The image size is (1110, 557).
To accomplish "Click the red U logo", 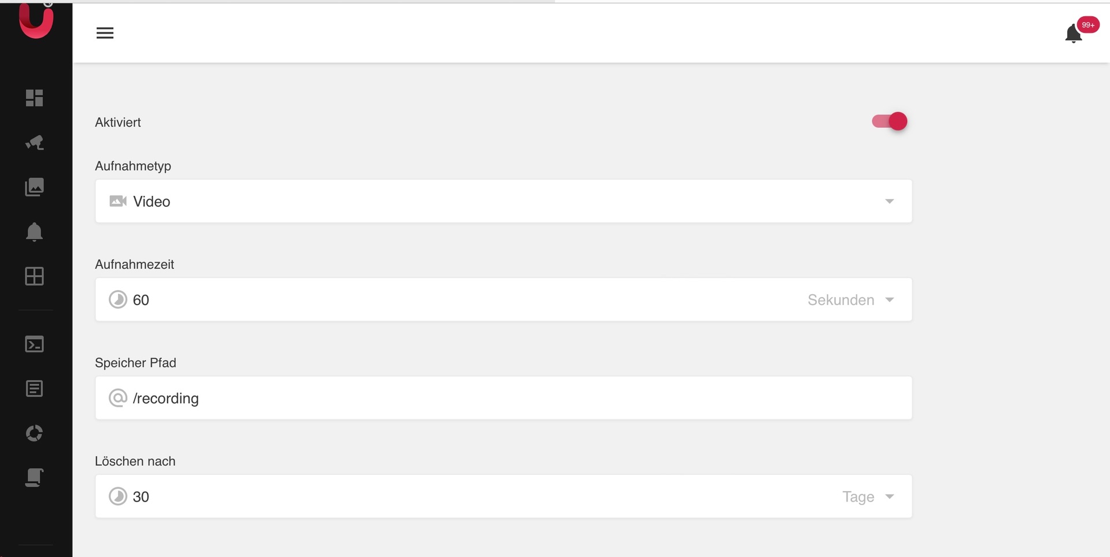I will tap(36, 21).
